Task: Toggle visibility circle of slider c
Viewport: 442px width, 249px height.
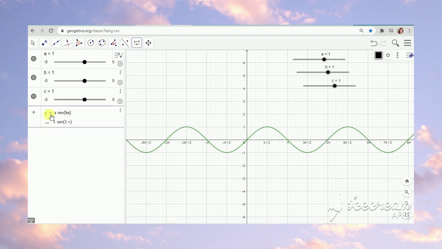Action: click(x=33, y=96)
